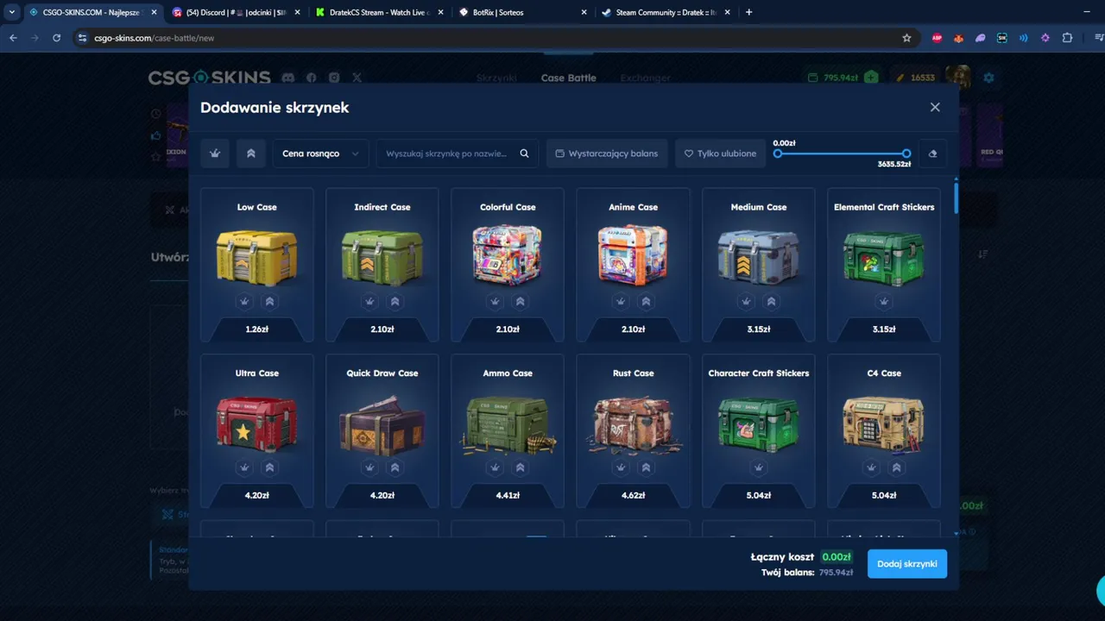Open the settings gear in the site header

pyautogui.click(x=988, y=78)
